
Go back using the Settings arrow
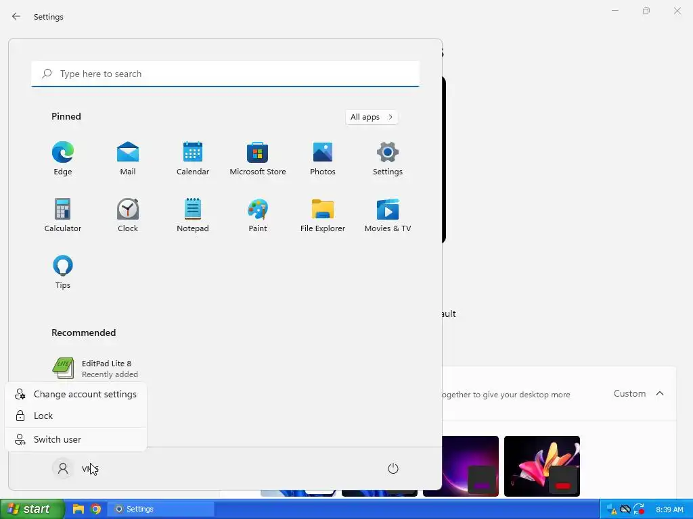tap(16, 16)
